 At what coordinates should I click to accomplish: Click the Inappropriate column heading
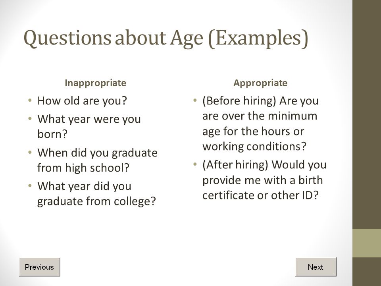(96, 83)
